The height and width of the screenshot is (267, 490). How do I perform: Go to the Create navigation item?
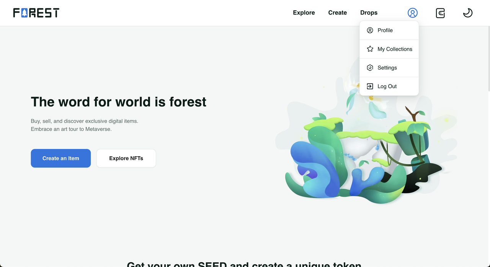pyautogui.click(x=337, y=13)
